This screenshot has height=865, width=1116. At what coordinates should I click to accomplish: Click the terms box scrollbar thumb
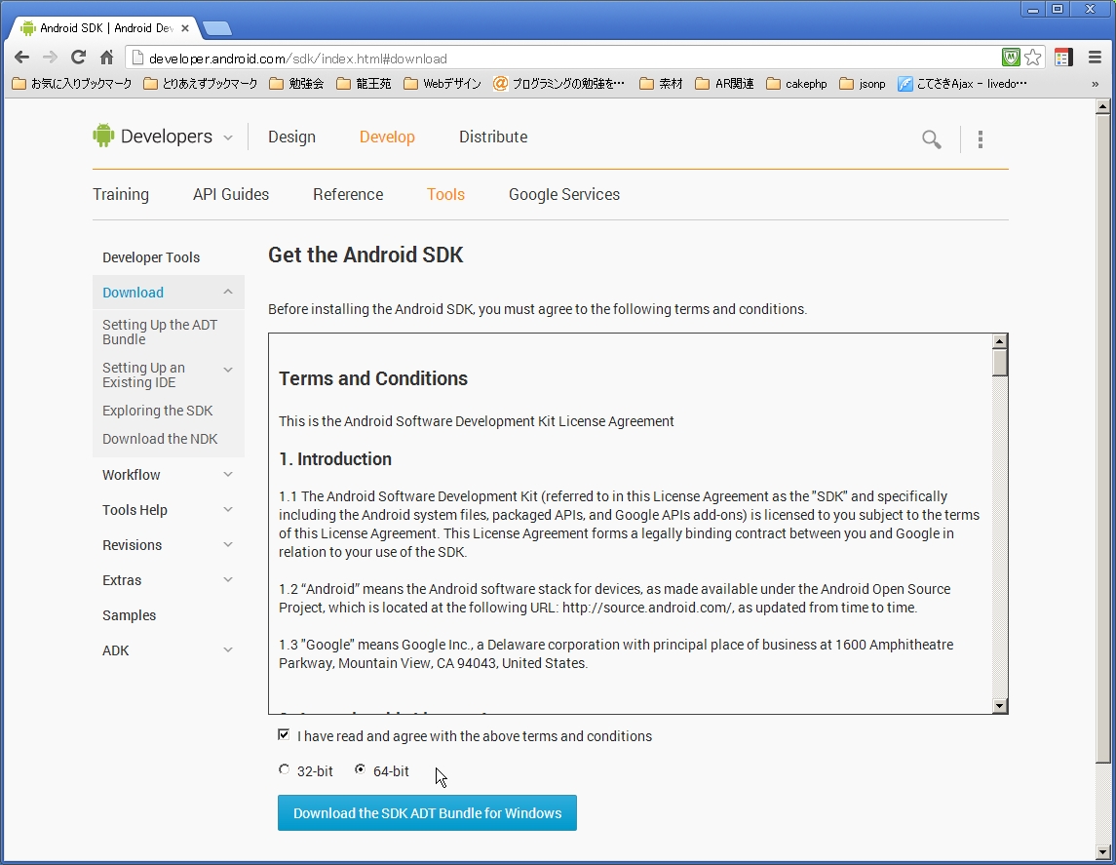click(x=1000, y=362)
